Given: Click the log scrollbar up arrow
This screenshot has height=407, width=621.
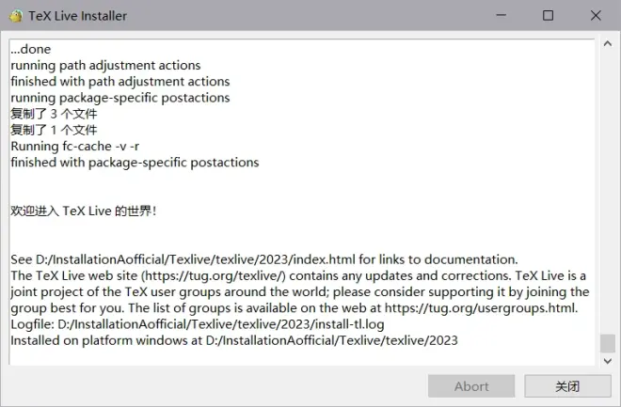Looking at the screenshot, I should [608, 44].
